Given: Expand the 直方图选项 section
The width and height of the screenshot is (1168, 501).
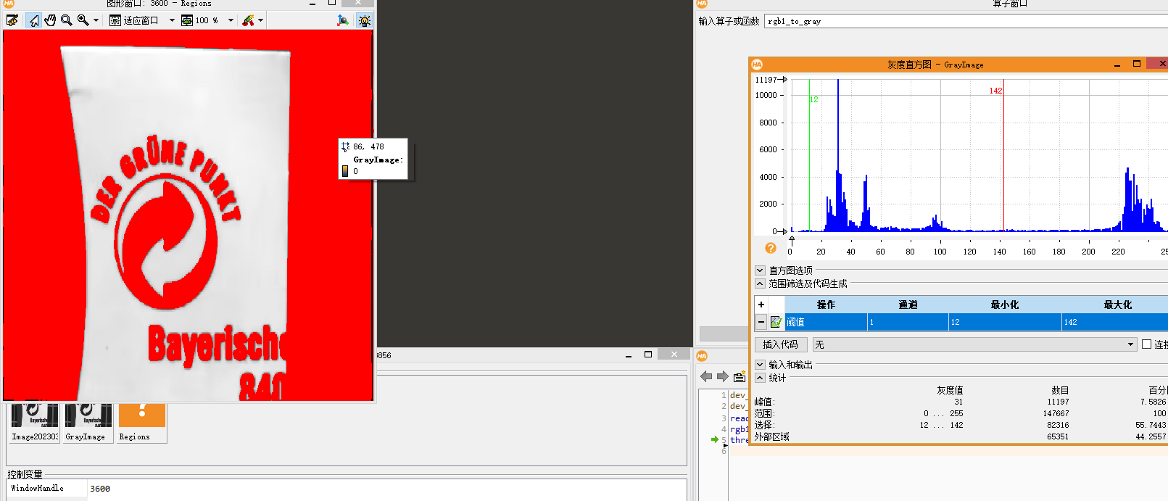Looking at the screenshot, I should (x=760, y=270).
